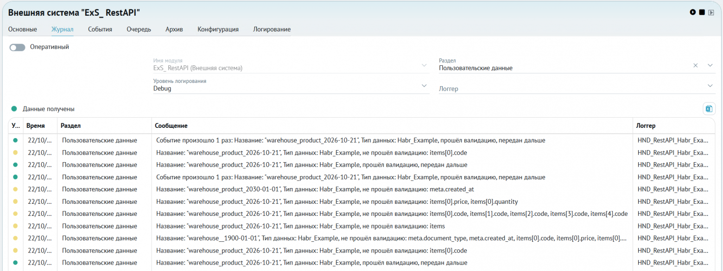Click the yellow status dot in the warehouse_product_2030-01-01 row

15,189
